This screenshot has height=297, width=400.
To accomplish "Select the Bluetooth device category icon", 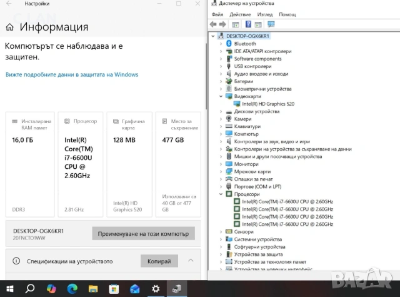I will pos(229,44).
